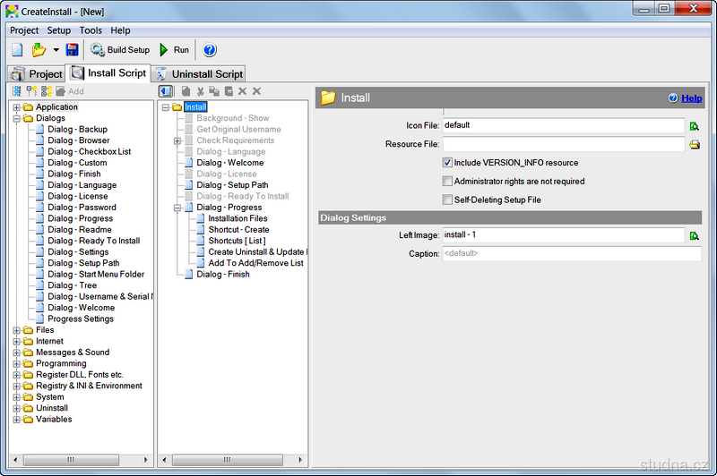
Task: Click the Icon File input field
Action: point(564,125)
